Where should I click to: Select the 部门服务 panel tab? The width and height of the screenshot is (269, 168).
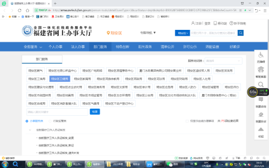[x=42, y=59]
